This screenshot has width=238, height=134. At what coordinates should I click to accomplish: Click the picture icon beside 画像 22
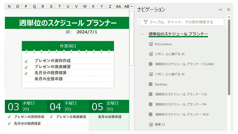tap(151, 124)
